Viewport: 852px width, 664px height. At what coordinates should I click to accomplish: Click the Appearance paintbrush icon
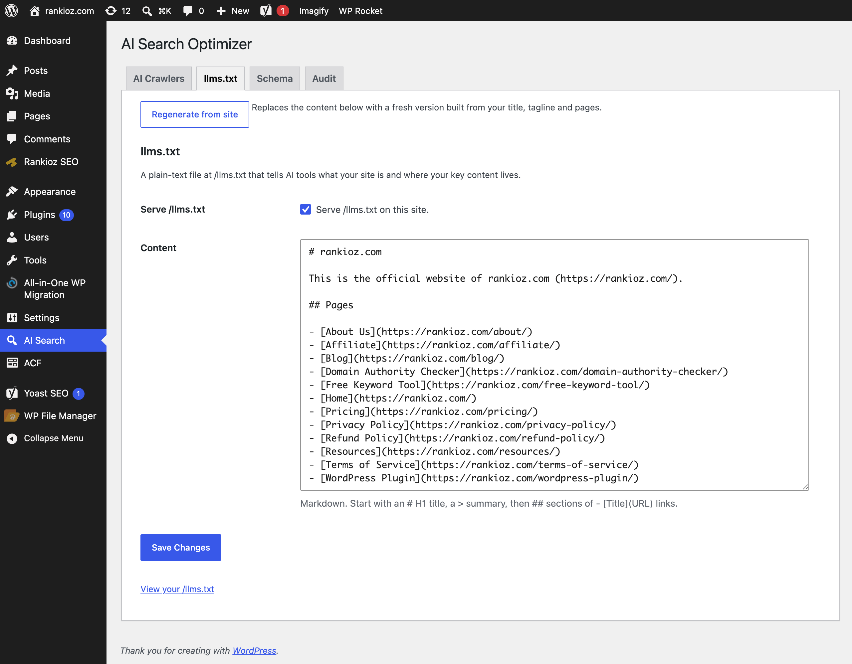coord(12,191)
